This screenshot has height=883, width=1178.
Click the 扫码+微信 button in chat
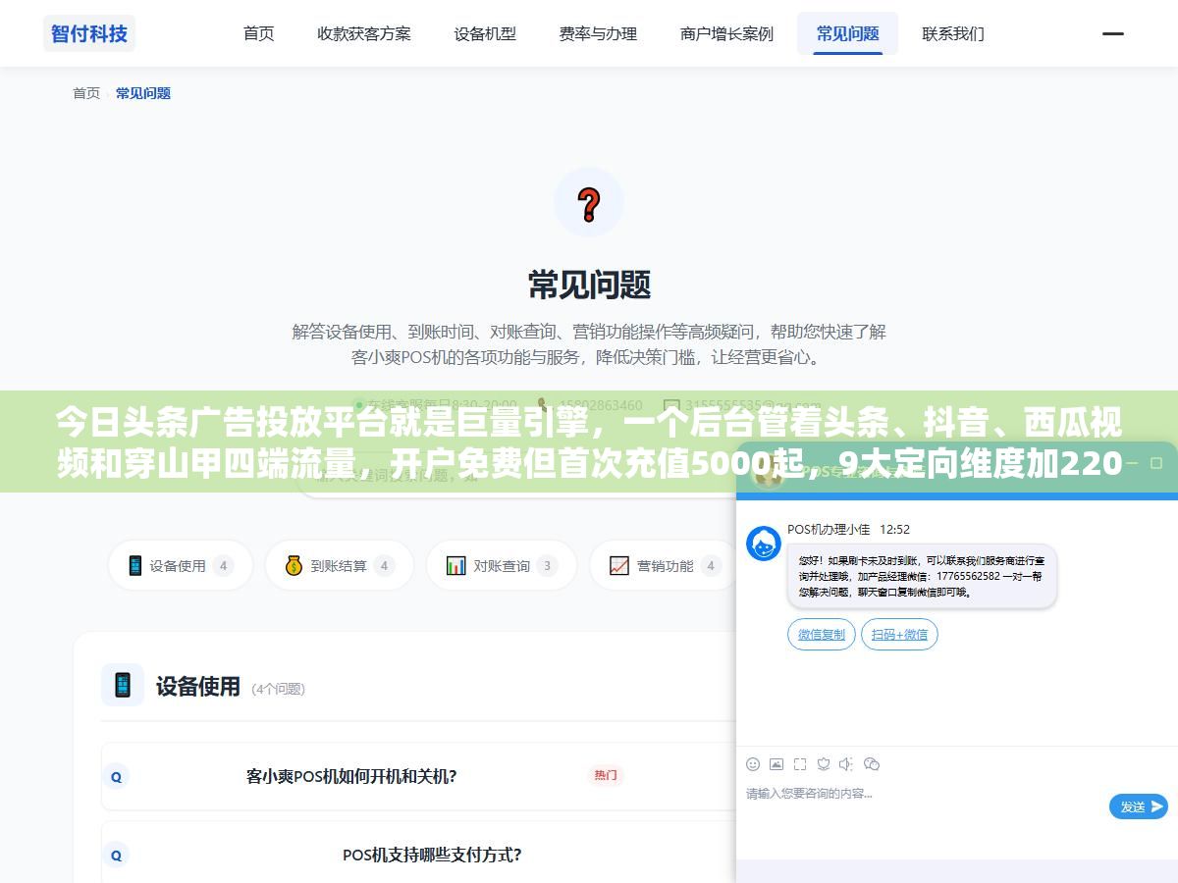coord(899,634)
